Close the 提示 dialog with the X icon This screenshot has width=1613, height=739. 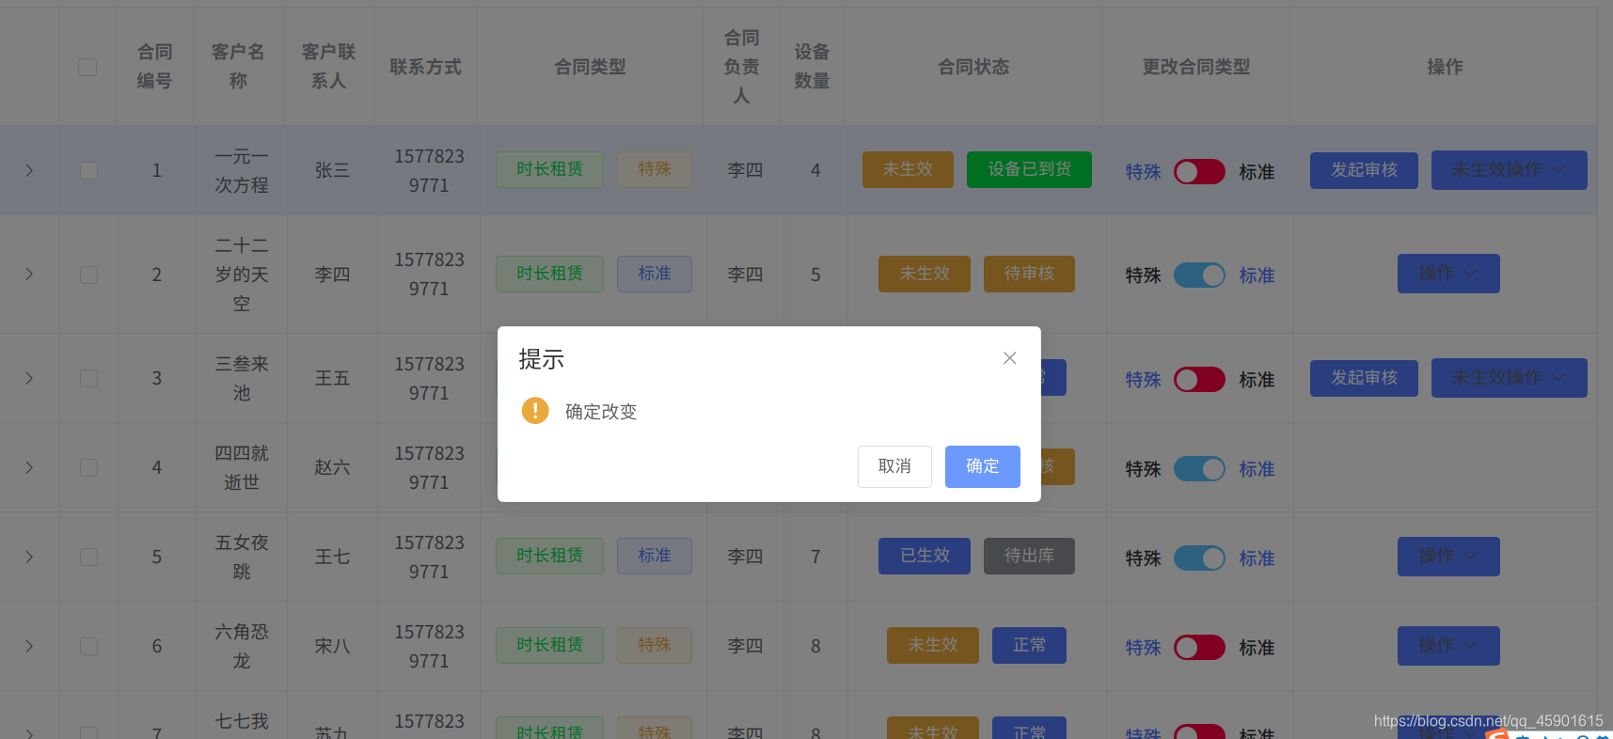[1009, 358]
